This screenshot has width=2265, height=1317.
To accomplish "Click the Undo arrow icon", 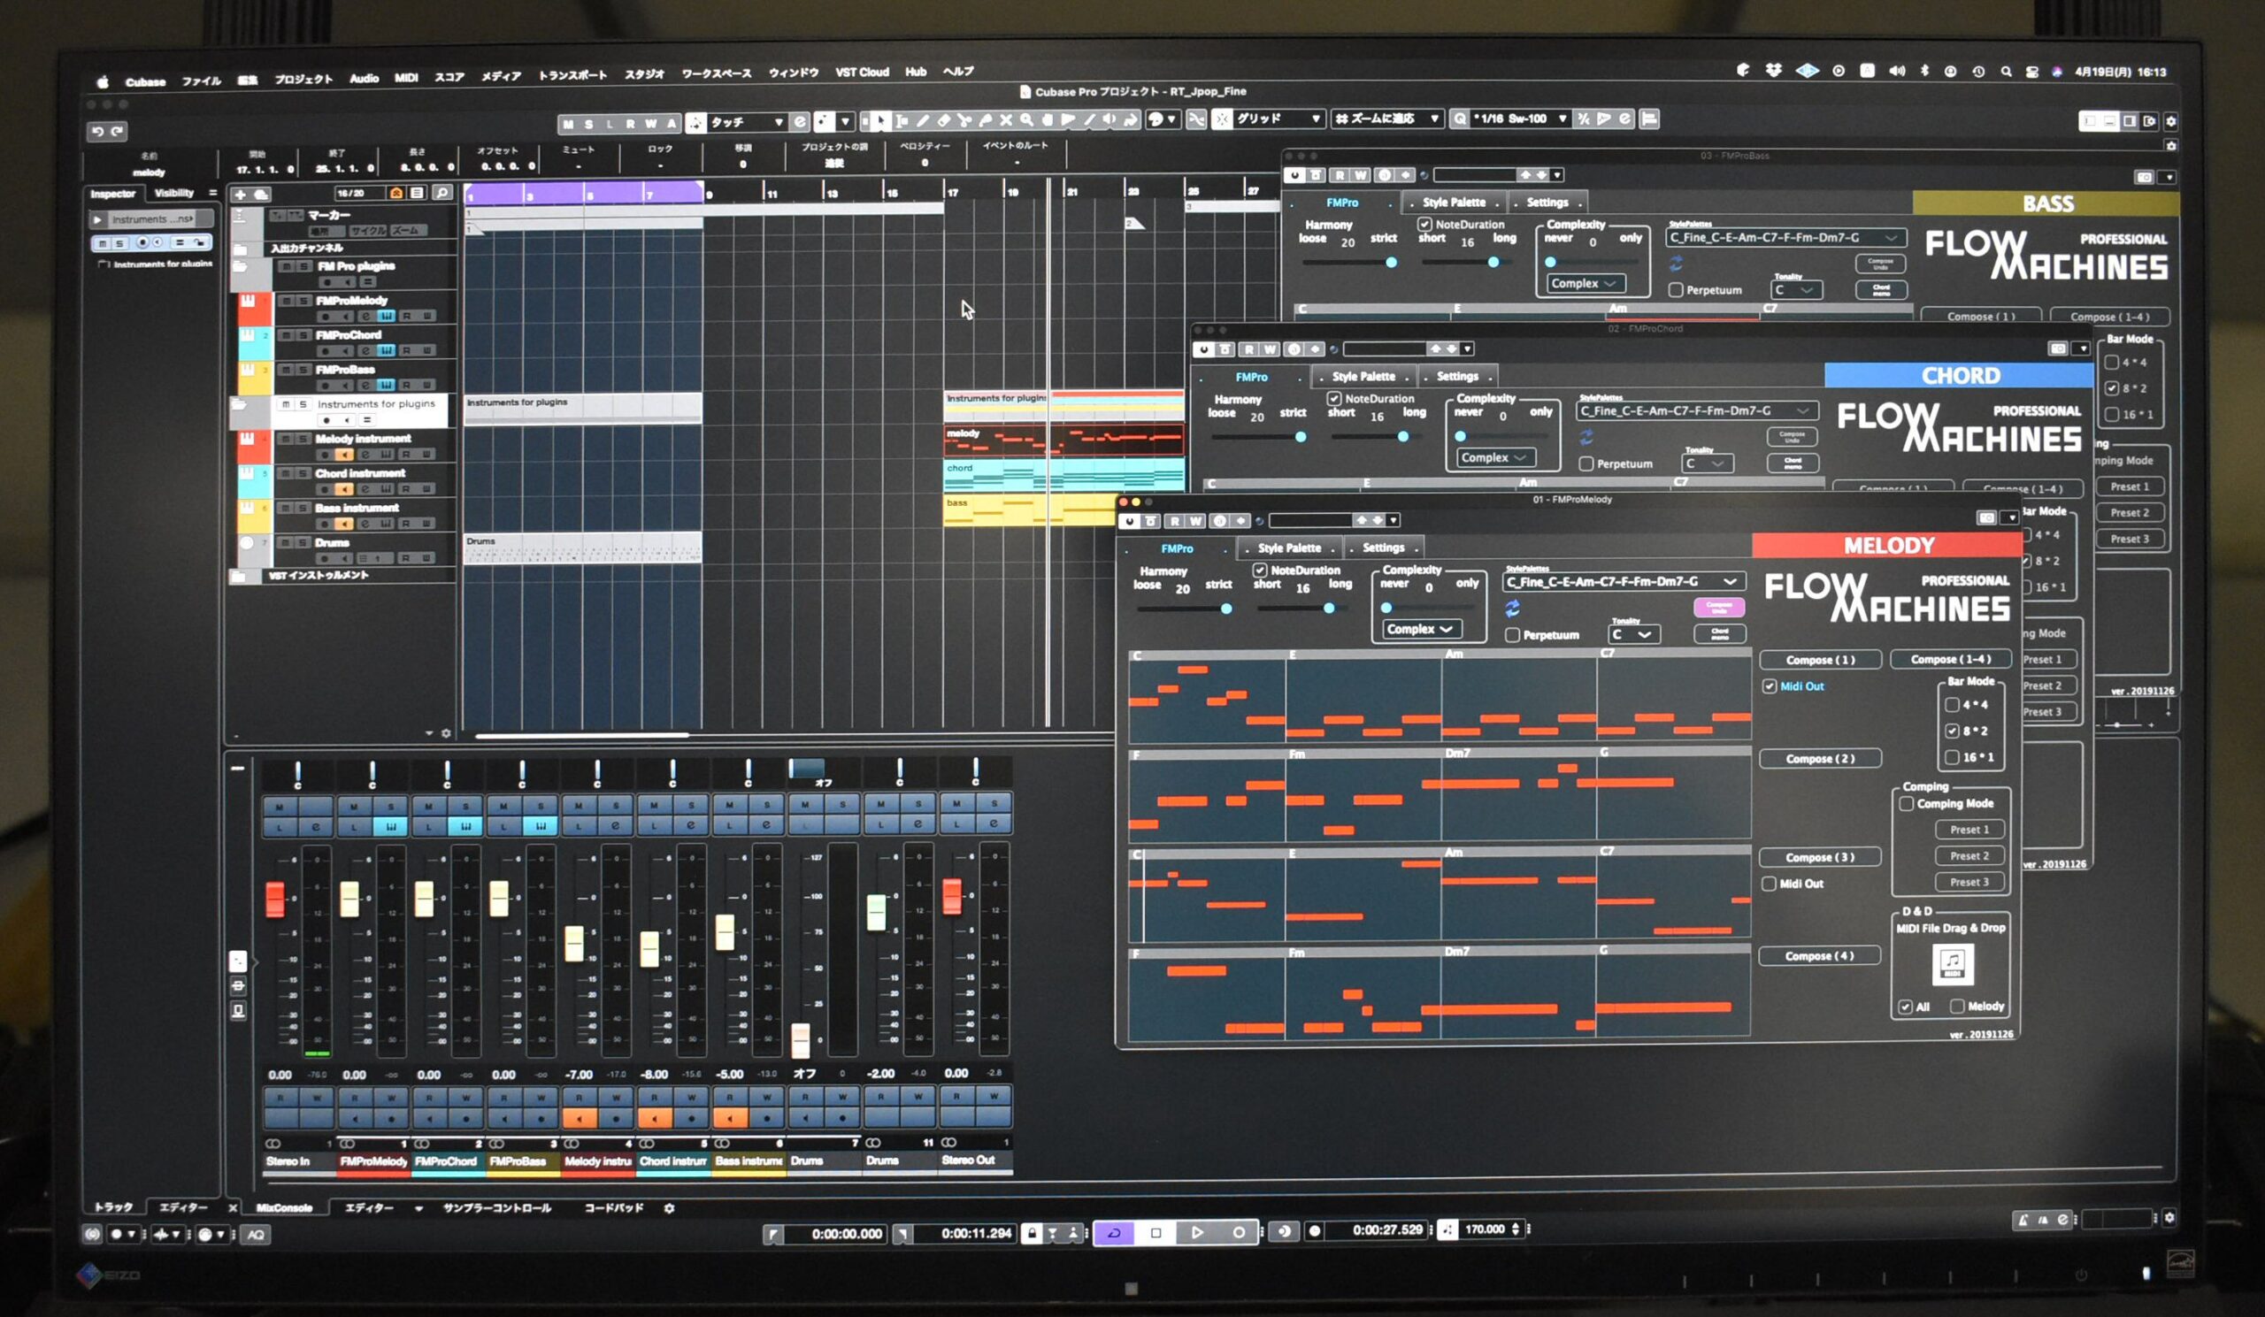I will pos(97,131).
